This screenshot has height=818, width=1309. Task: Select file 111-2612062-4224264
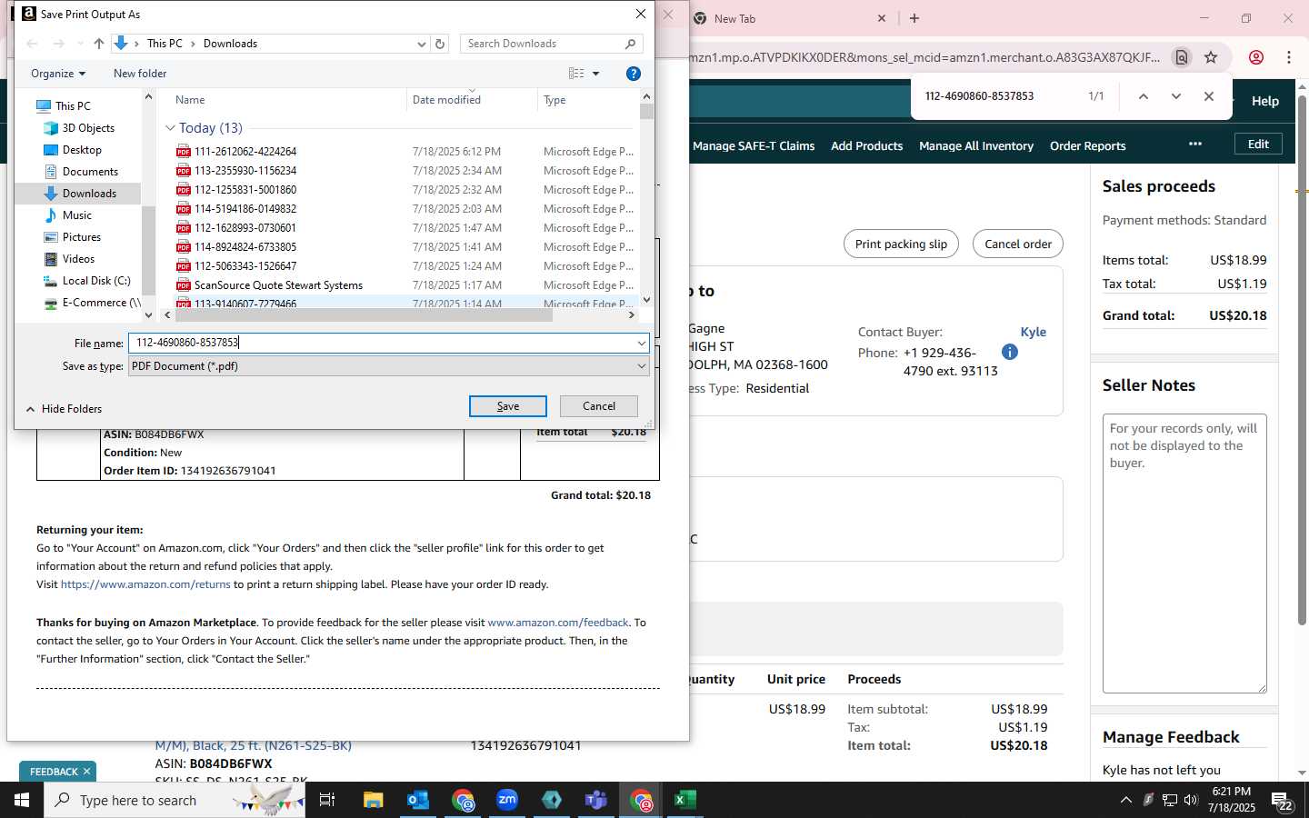pyautogui.click(x=245, y=152)
